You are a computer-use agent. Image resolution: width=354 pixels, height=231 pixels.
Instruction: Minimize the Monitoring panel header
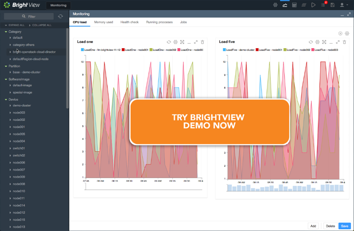[342, 15]
